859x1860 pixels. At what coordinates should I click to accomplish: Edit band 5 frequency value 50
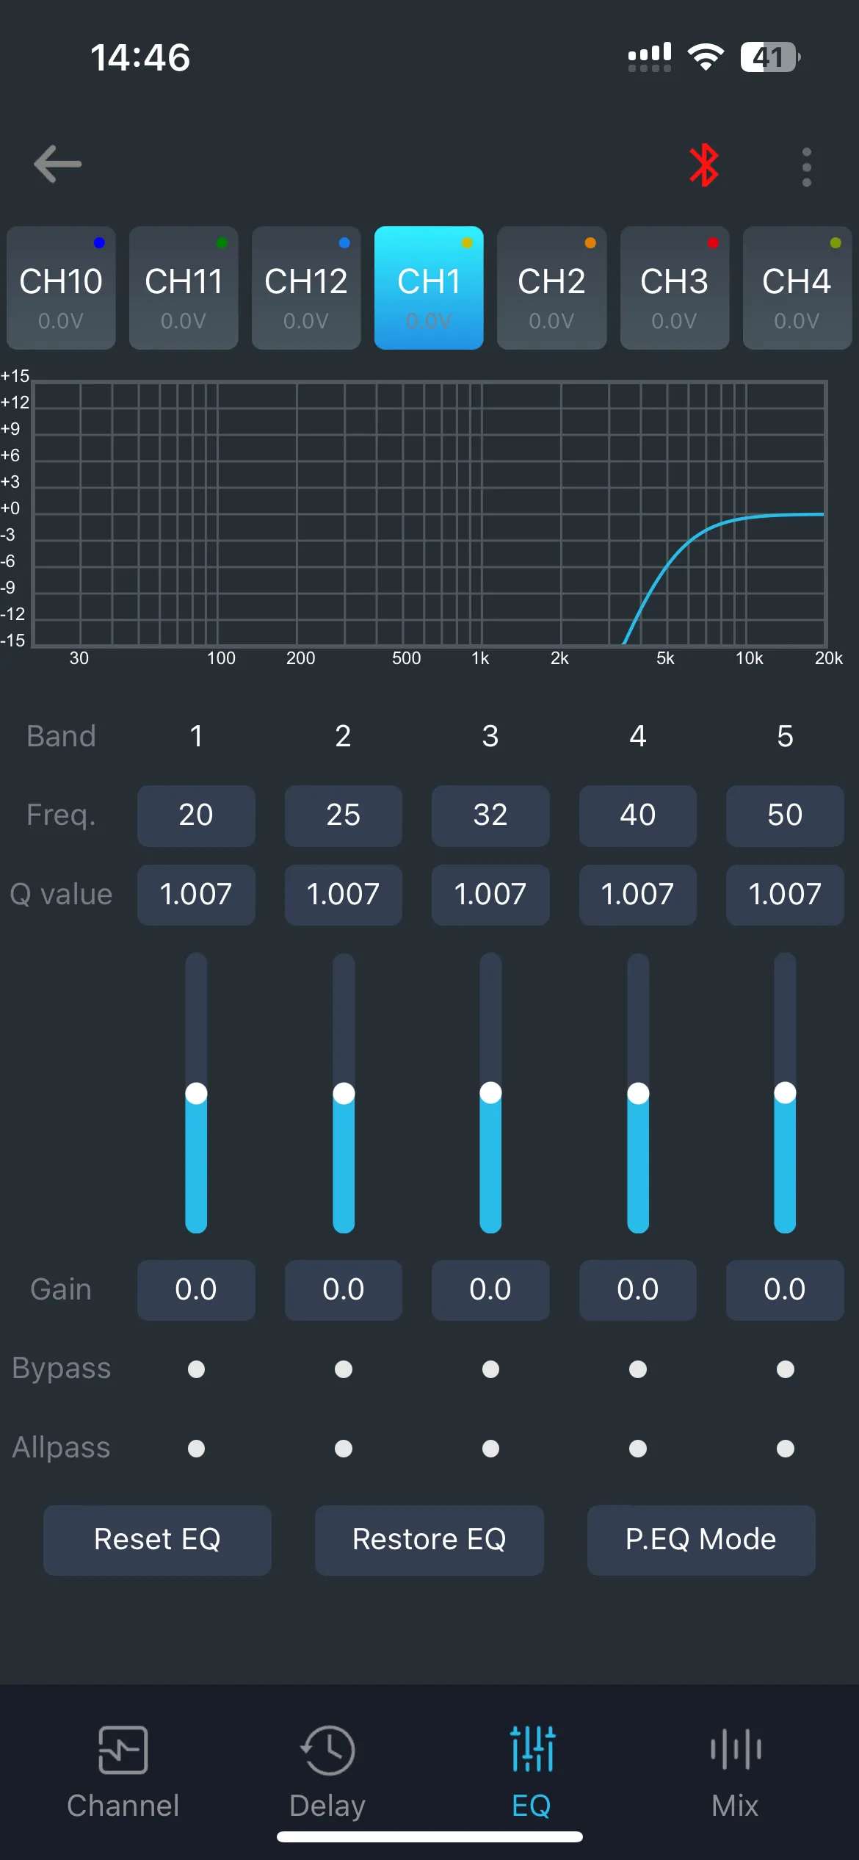[785, 815]
